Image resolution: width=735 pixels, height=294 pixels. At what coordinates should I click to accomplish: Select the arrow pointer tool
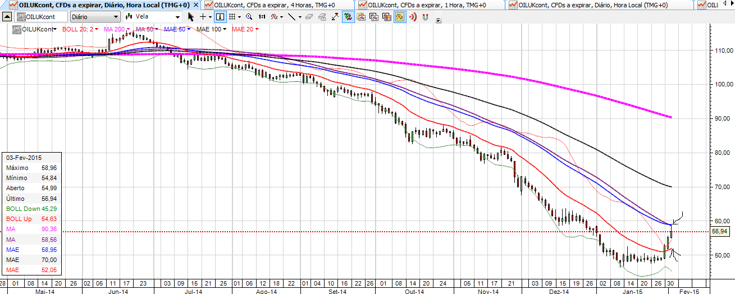191,17
